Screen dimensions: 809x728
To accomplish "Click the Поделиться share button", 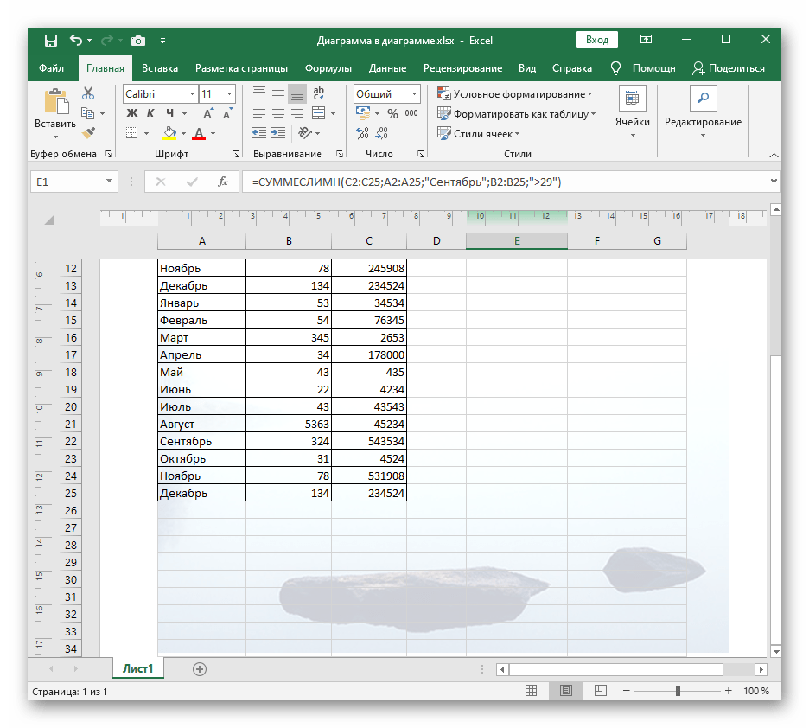I will (x=729, y=68).
